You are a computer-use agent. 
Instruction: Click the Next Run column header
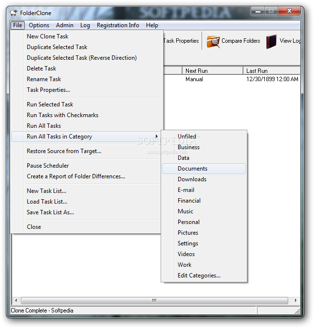tap(213, 71)
